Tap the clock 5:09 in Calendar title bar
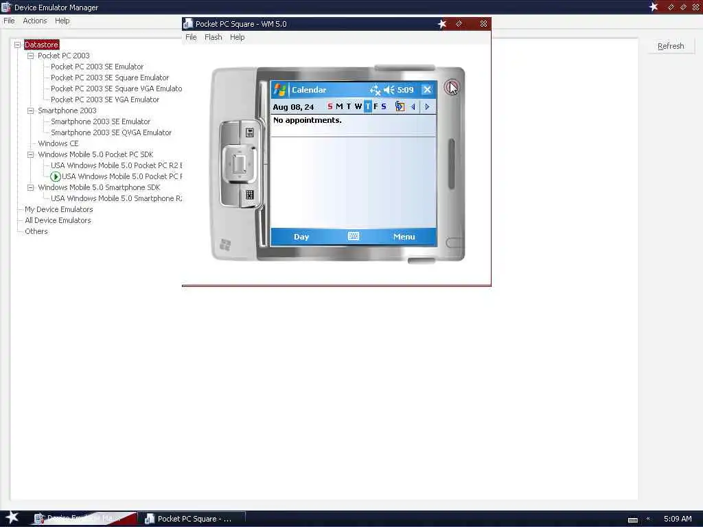This screenshot has width=703, height=527. (x=405, y=90)
